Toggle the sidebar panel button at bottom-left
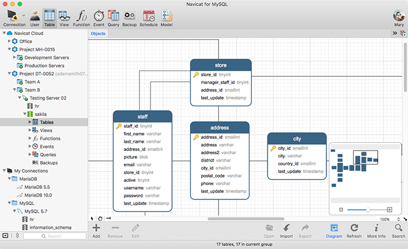Image resolution: width=408 pixels, height=249 pixels. (5, 236)
